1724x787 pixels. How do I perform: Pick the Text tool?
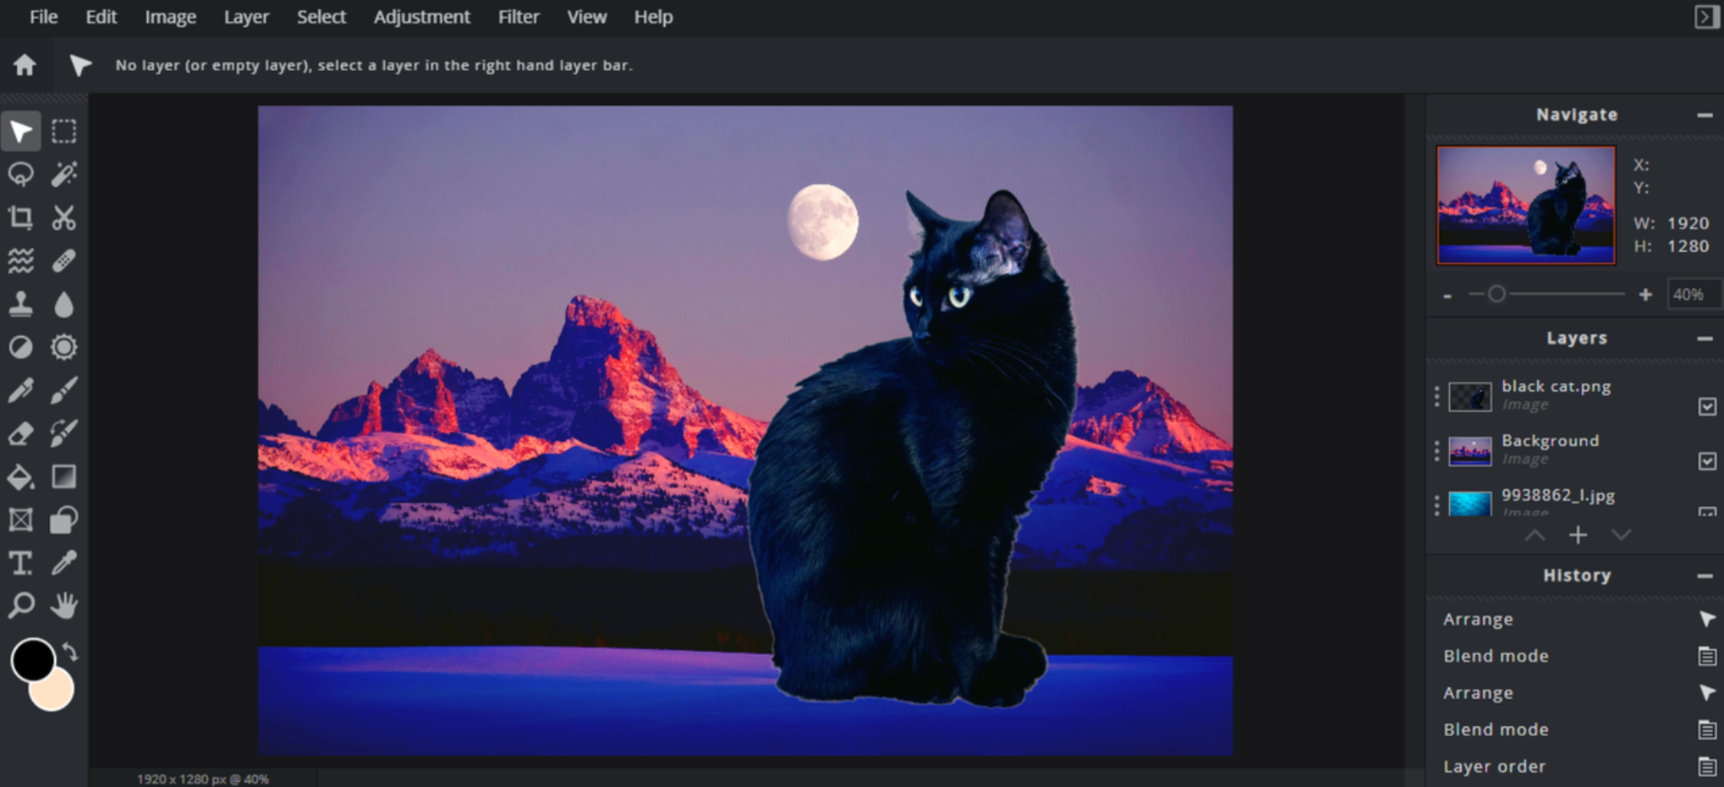tap(21, 563)
